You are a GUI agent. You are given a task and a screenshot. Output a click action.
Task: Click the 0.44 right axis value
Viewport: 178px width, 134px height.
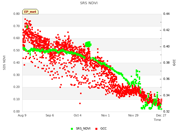click(166, 14)
